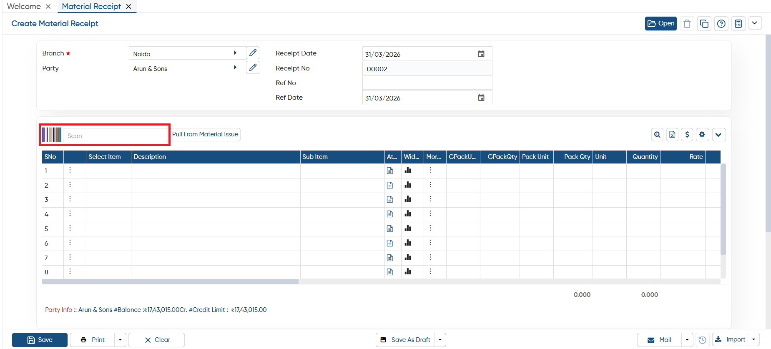Click Pull From Material Issue button
Image resolution: width=771 pixels, height=349 pixels.
pos(205,134)
